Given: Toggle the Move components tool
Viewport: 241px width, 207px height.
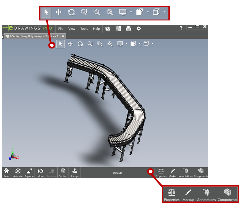Looking at the screenshot, I should click(41, 173).
